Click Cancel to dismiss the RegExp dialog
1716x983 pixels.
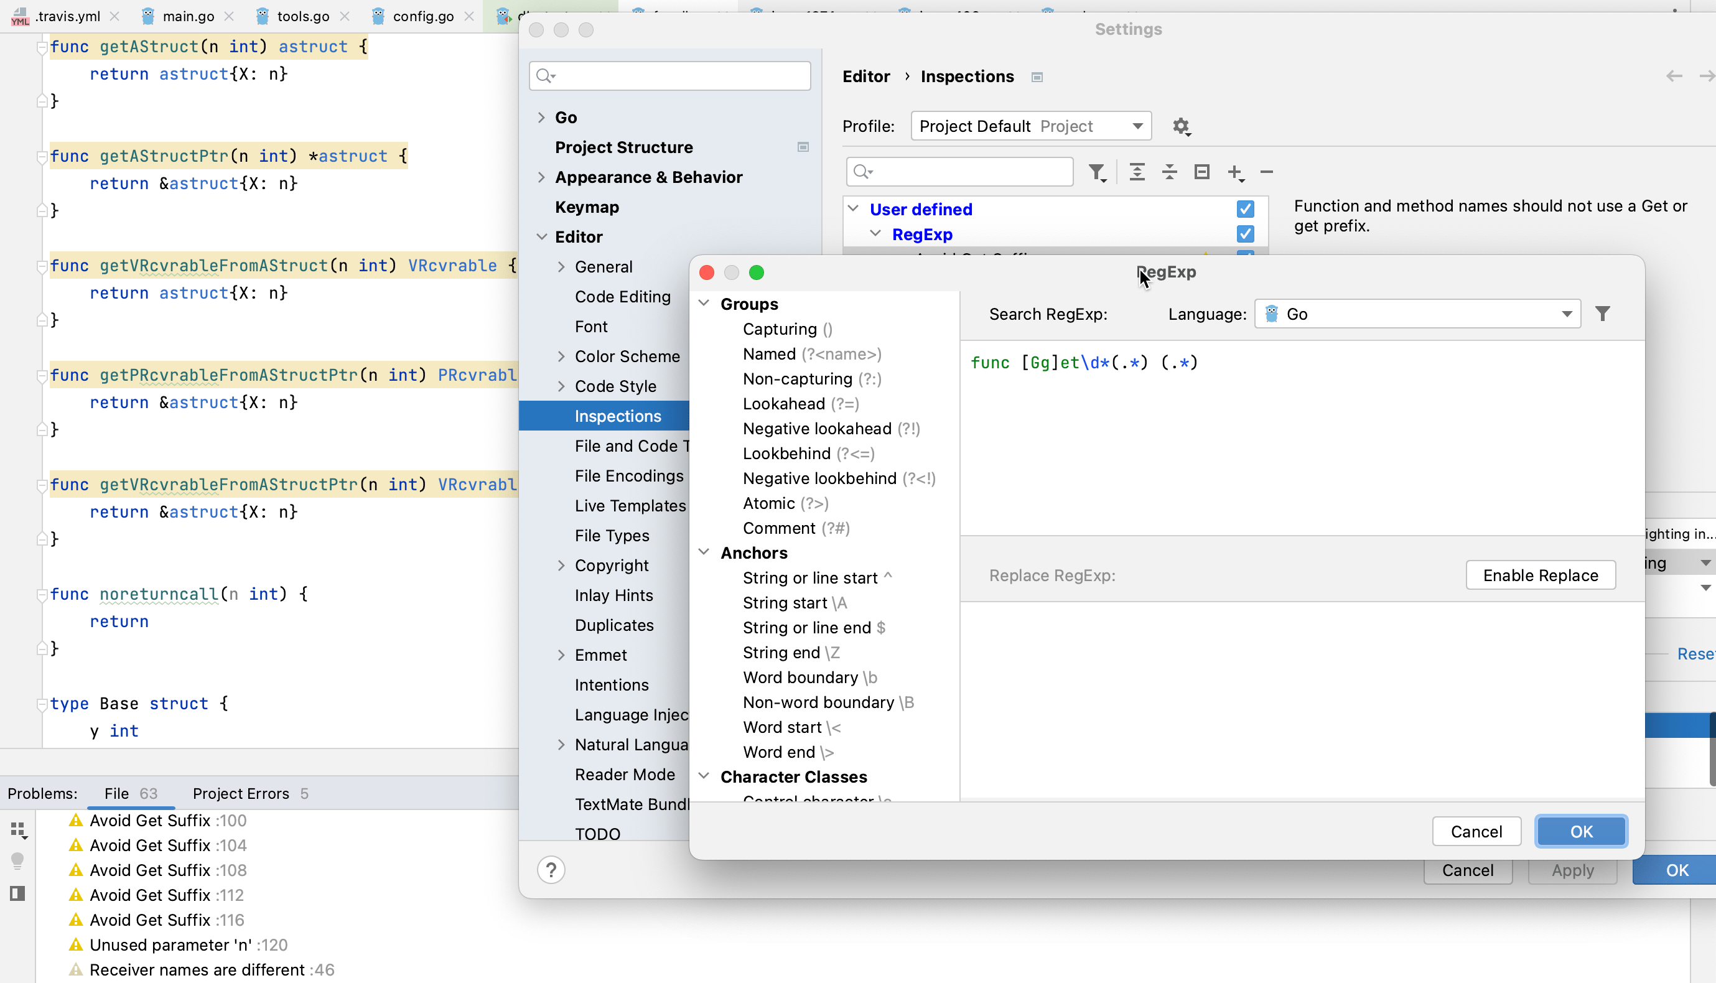(x=1476, y=832)
